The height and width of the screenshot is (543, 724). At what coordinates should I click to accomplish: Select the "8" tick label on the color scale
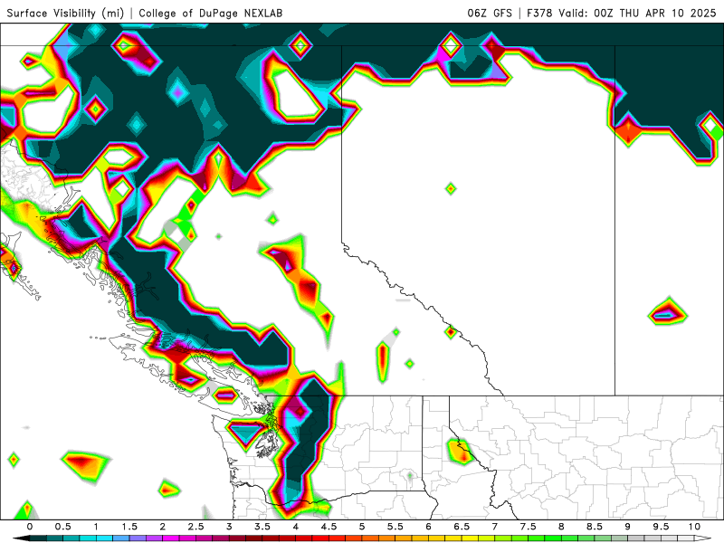click(561, 527)
